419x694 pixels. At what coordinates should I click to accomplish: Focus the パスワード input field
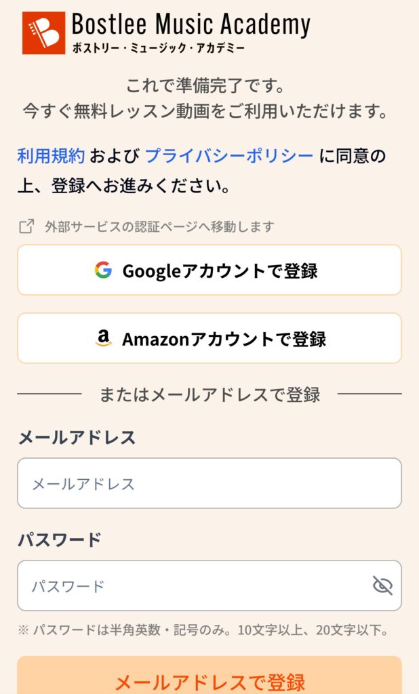coord(193,586)
